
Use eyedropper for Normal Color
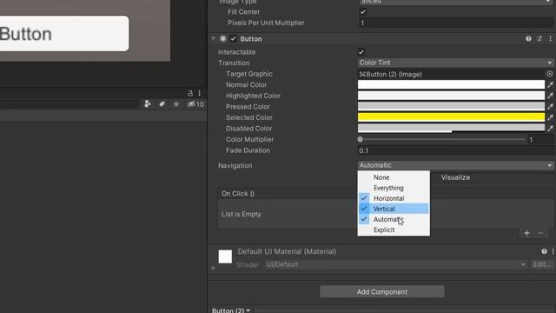550,85
